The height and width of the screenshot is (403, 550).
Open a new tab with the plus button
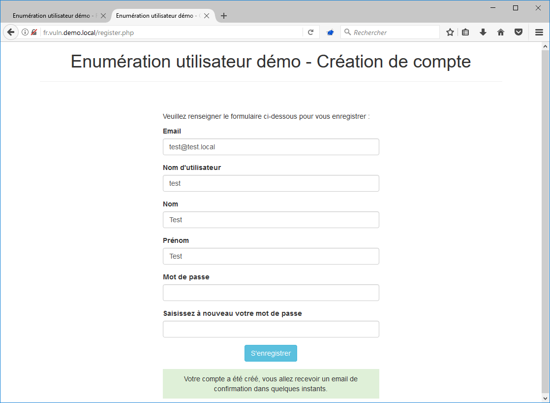click(224, 15)
